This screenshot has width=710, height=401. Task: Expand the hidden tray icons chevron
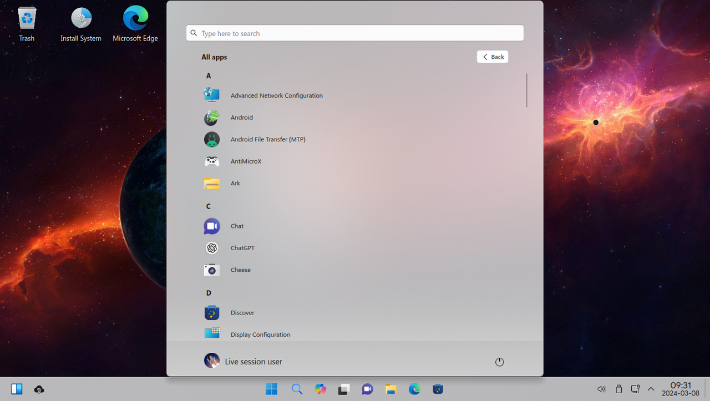click(651, 389)
